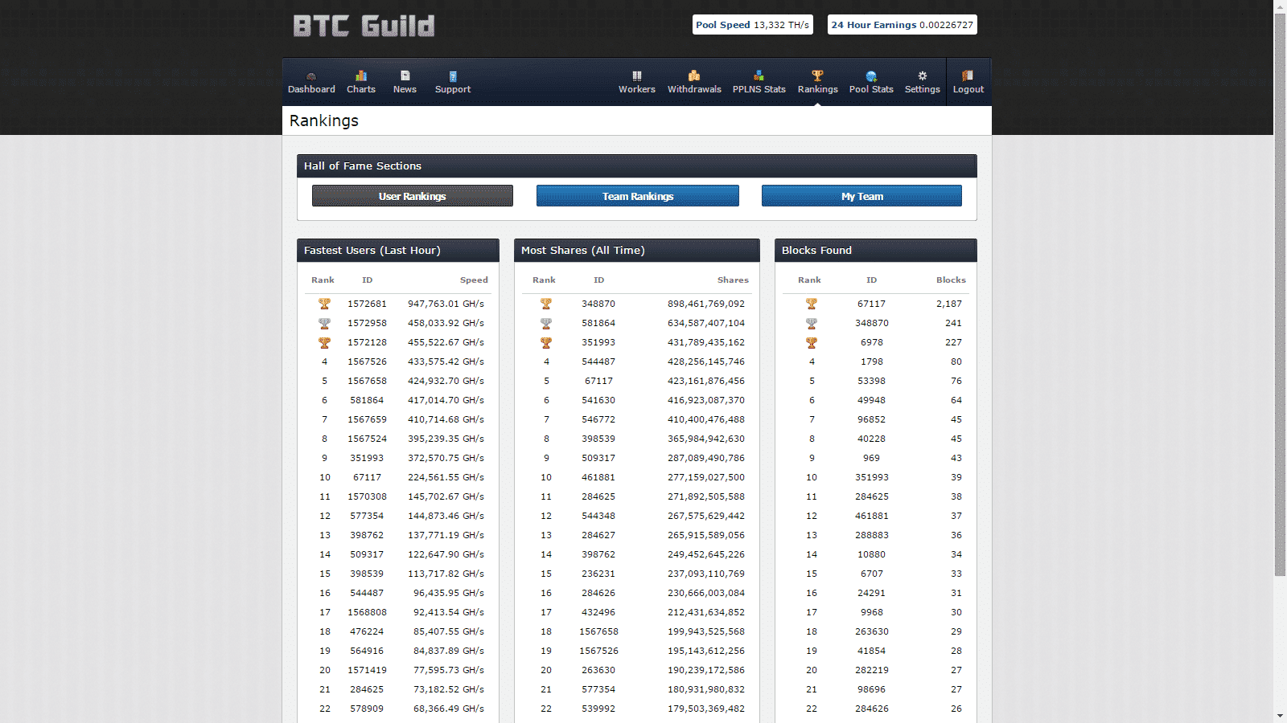Switch to Team Rankings section

[638, 196]
